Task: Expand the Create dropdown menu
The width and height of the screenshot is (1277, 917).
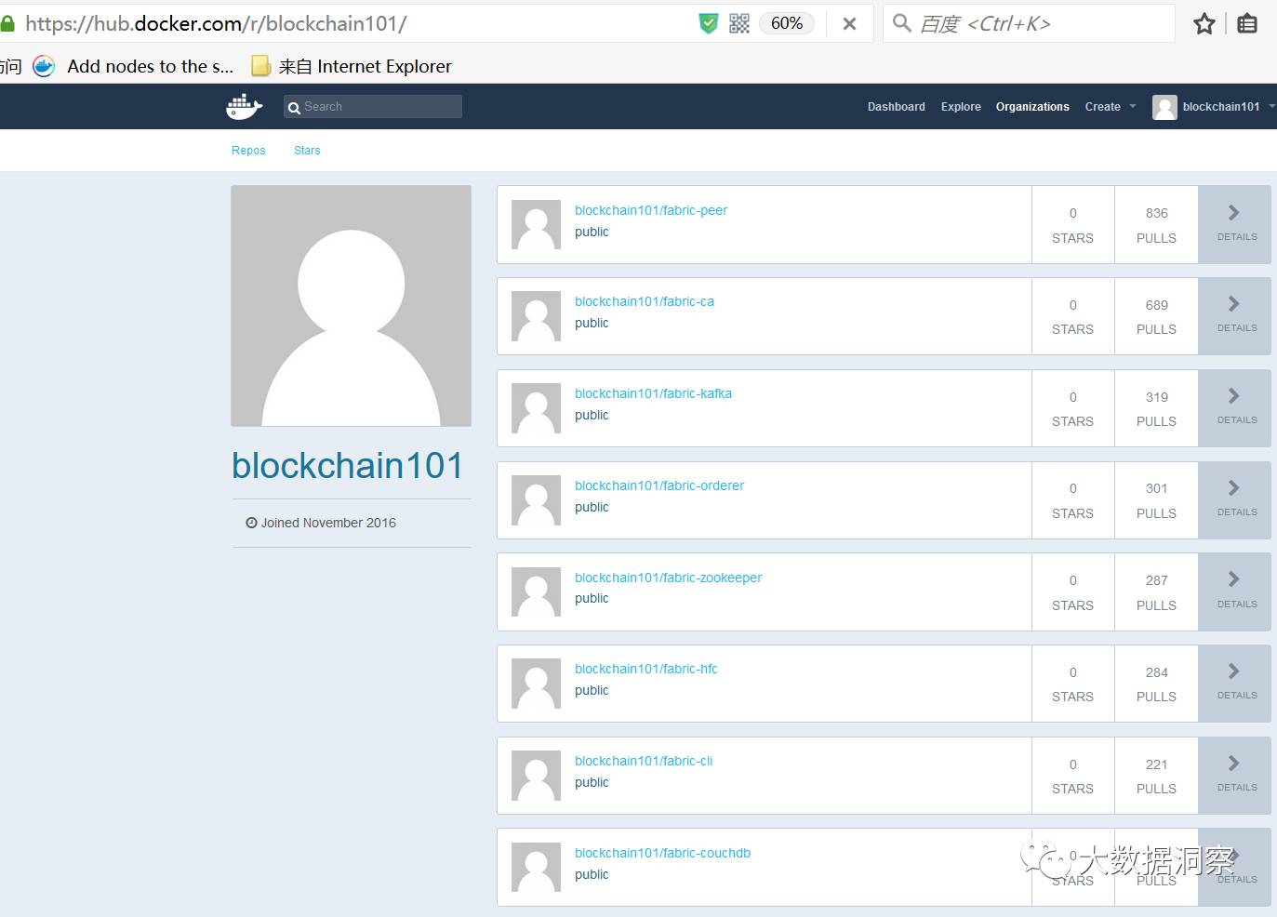Action: coord(1111,107)
